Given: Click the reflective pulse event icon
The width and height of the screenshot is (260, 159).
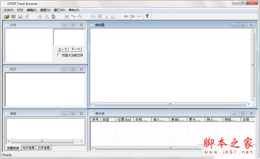Looking at the screenshot, I should point(80,16).
